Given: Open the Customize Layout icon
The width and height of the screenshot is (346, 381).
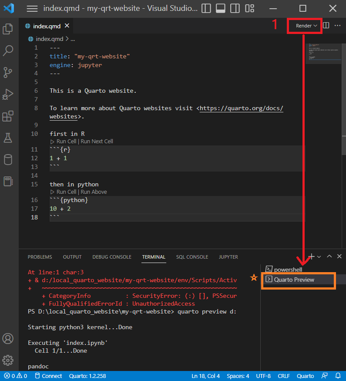Looking at the screenshot, I should (249, 8).
